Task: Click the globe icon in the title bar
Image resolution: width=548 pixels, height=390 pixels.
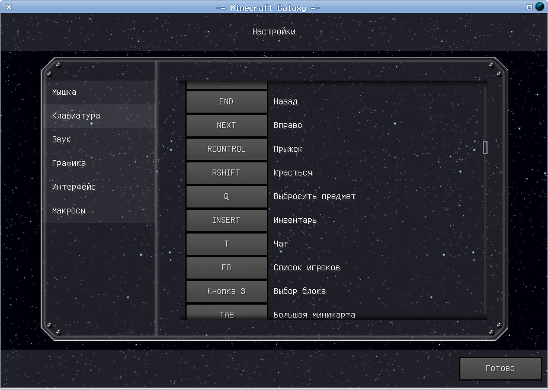Action: click(540, 7)
